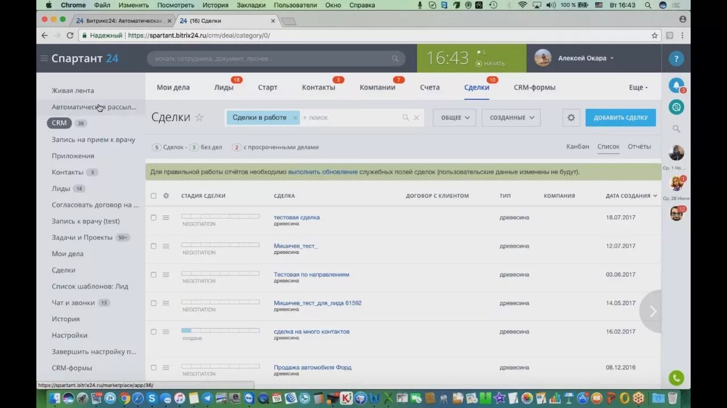Click the stage bar of Продажа автомобиля Форд

pyautogui.click(x=220, y=366)
